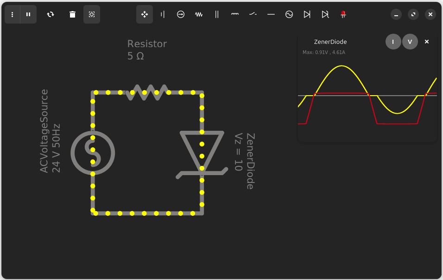Select the diode component tool

pos(307,14)
